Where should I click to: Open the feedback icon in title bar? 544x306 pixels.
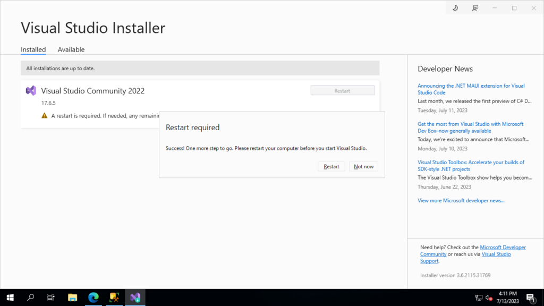point(475,8)
